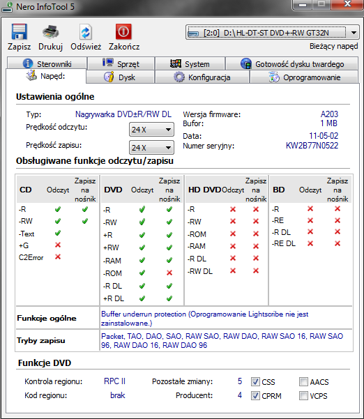Click the Sprzęt computer icon
This screenshot has width=364, height=419.
pos(108,63)
